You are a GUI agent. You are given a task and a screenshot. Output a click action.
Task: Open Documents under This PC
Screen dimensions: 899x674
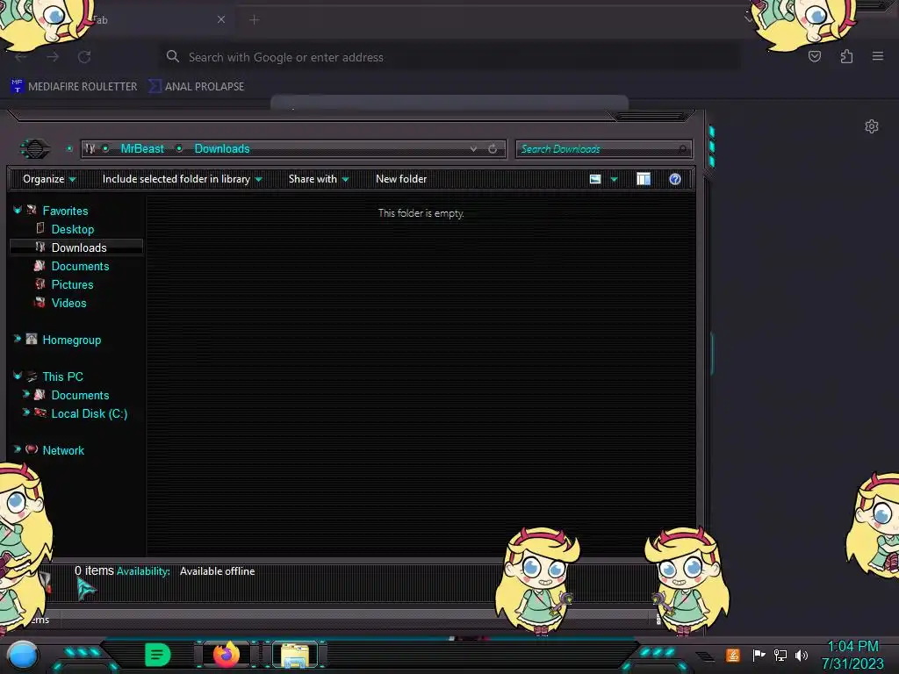[x=80, y=395]
